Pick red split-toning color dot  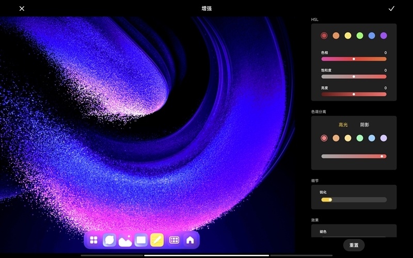pyautogui.click(x=324, y=138)
